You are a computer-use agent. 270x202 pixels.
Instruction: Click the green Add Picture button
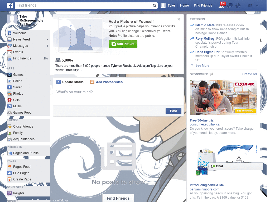123,44
